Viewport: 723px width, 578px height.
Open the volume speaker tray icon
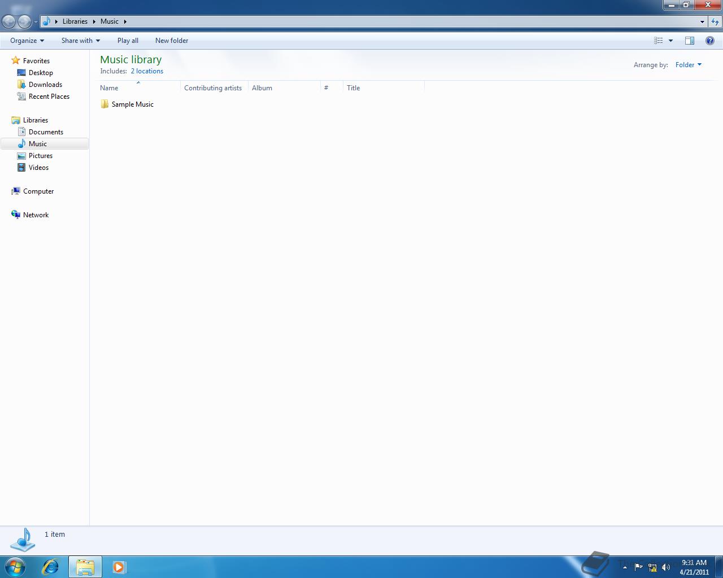pyautogui.click(x=666, y=567)
